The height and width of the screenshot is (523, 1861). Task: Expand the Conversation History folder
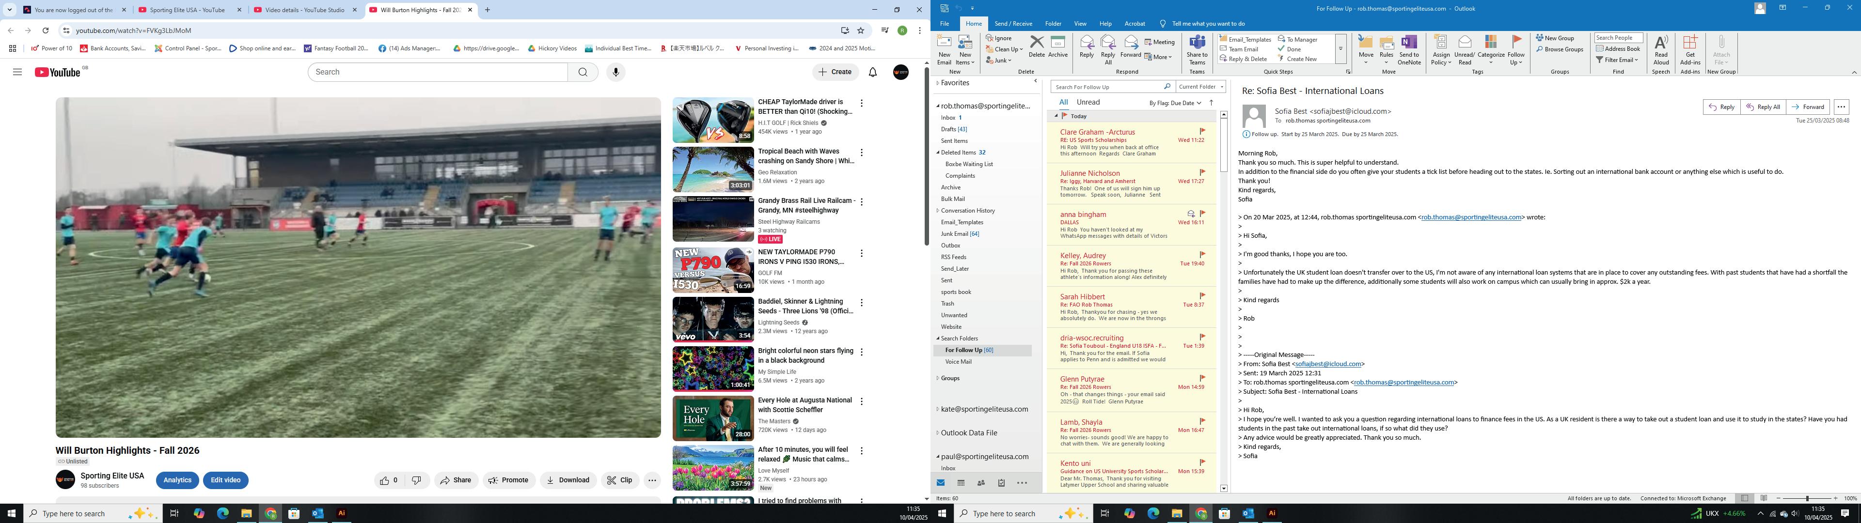point(938,210)
